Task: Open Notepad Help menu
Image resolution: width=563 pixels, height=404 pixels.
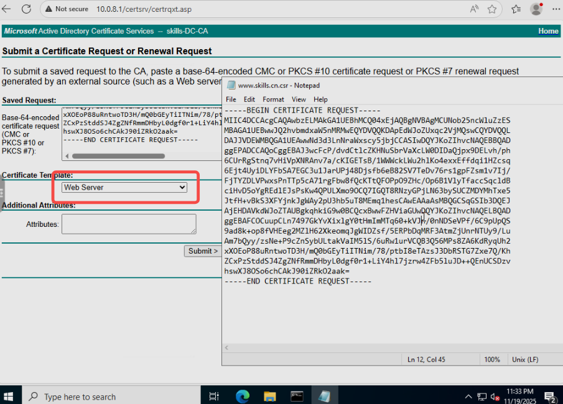Action: tap(320, 99)
